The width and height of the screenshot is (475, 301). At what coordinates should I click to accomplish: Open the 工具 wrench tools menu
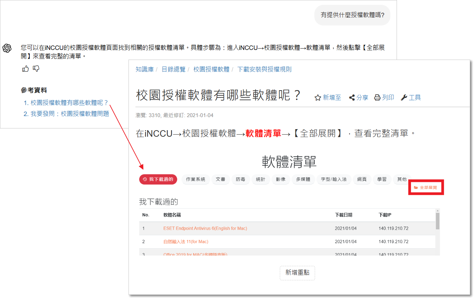click(x=404, y=98)
